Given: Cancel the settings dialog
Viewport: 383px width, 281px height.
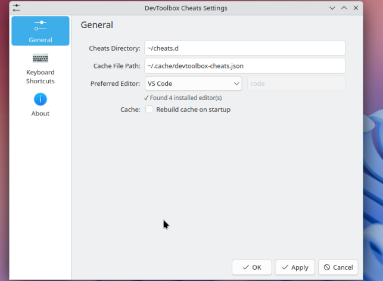Looking at the screenshot, I should [338, 267].
